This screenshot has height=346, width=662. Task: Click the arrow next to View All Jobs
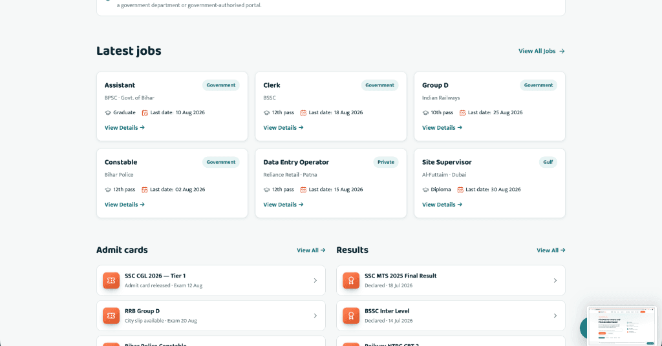[x=562, y=51]
